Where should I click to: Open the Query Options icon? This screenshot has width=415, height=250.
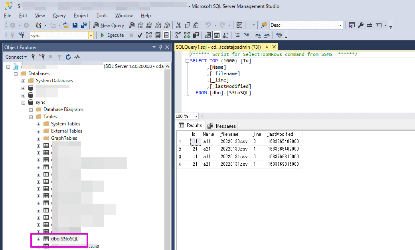pos(158,35)
